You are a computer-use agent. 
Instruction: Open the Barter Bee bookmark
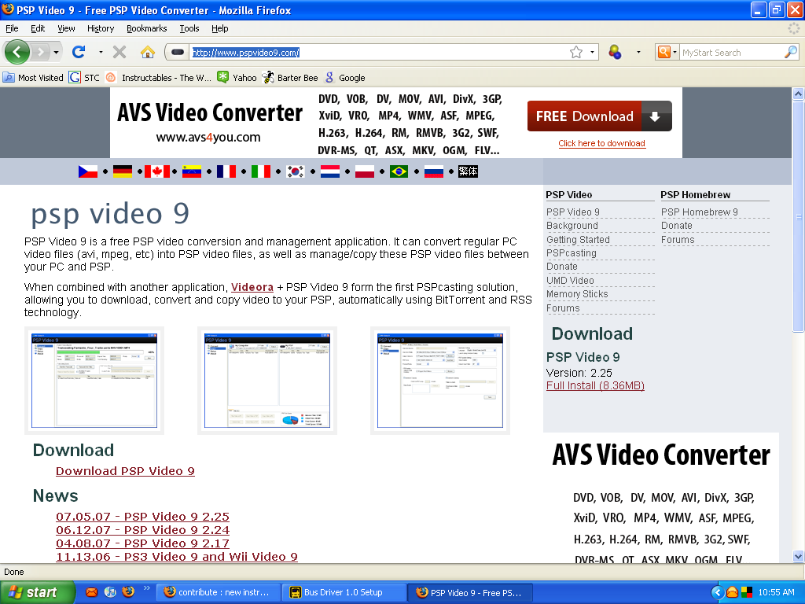coord(290,78)
